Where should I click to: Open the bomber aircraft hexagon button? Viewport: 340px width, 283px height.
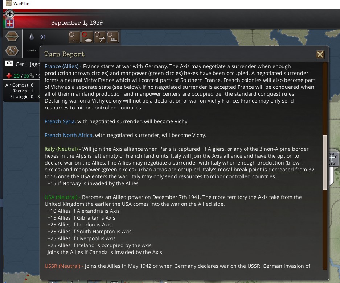coord(12,36)
